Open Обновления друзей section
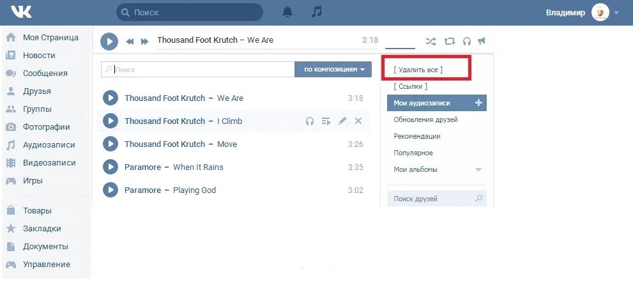Viewport: 633px width, 292px height. coord(425,119)
